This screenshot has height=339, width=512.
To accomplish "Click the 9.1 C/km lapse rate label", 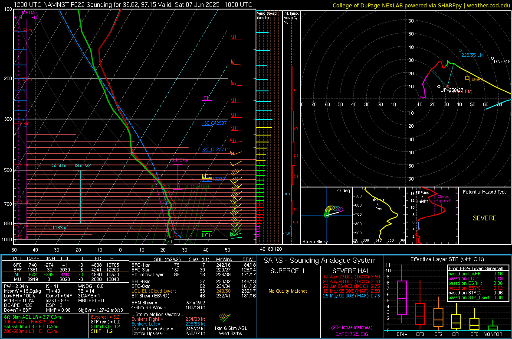I will (180, 160).
